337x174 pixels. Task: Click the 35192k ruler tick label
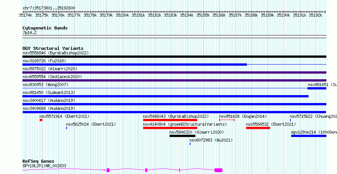315,15
